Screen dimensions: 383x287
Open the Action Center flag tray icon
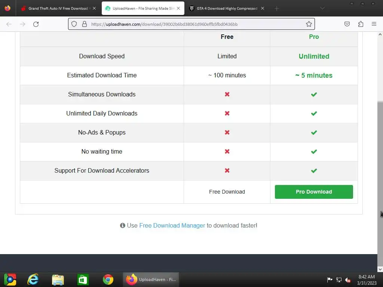pyautogui.click(x=330, y=280)
